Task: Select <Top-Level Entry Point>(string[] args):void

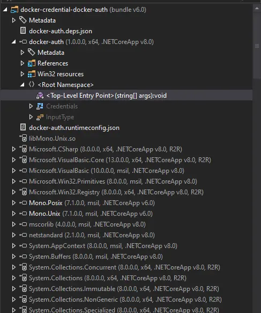Action: coord(107,96)
